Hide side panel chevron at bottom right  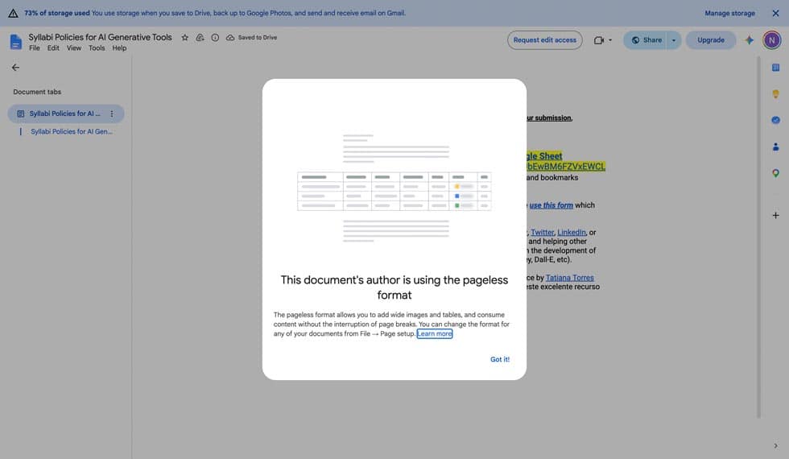coord(775,446)
